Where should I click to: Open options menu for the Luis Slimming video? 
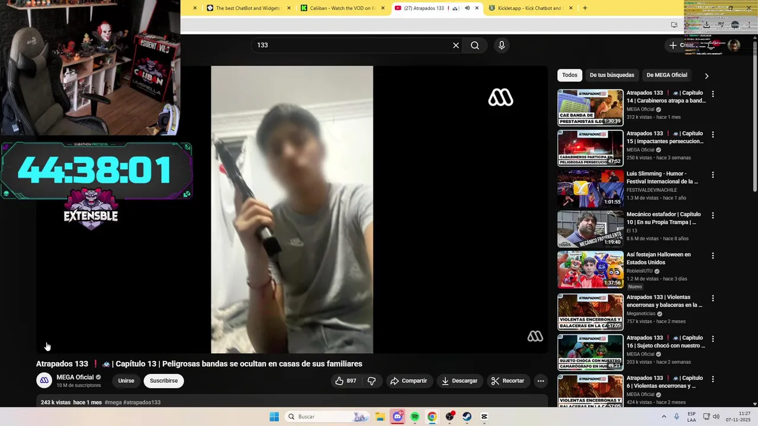tap(713, 175)
